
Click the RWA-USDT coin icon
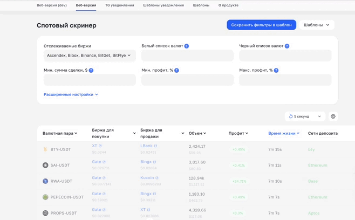pyautogui.click(x=45, y=181)
